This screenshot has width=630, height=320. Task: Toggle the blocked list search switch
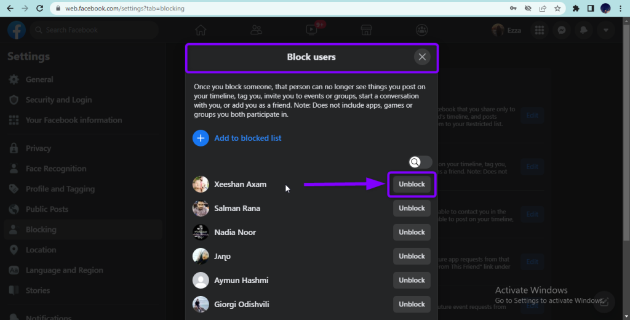[x=420, y=162]
